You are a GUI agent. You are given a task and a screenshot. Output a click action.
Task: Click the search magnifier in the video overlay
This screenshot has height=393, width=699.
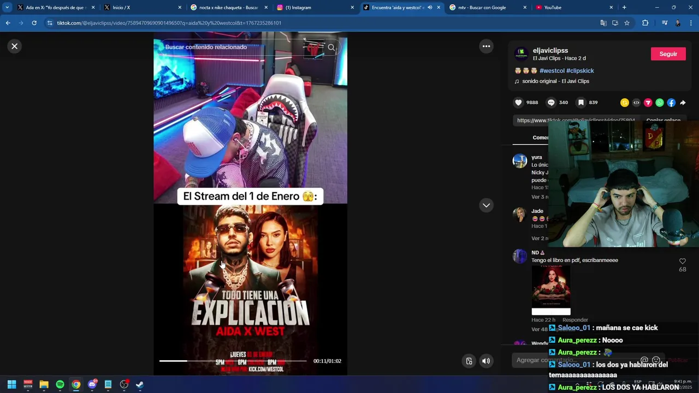331,47
